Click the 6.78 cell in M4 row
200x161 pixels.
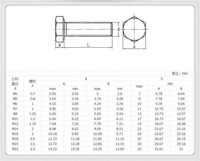[x=159, y=94]
